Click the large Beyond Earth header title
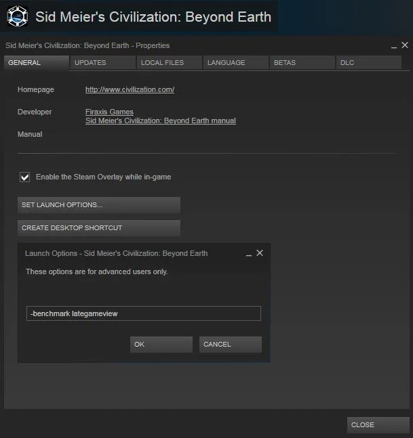Screen dimensions: 413x438 coord(153,17)
